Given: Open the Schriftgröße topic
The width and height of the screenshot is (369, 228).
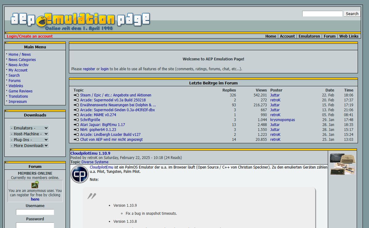Looking at the screenshot, I should point(90,120).
